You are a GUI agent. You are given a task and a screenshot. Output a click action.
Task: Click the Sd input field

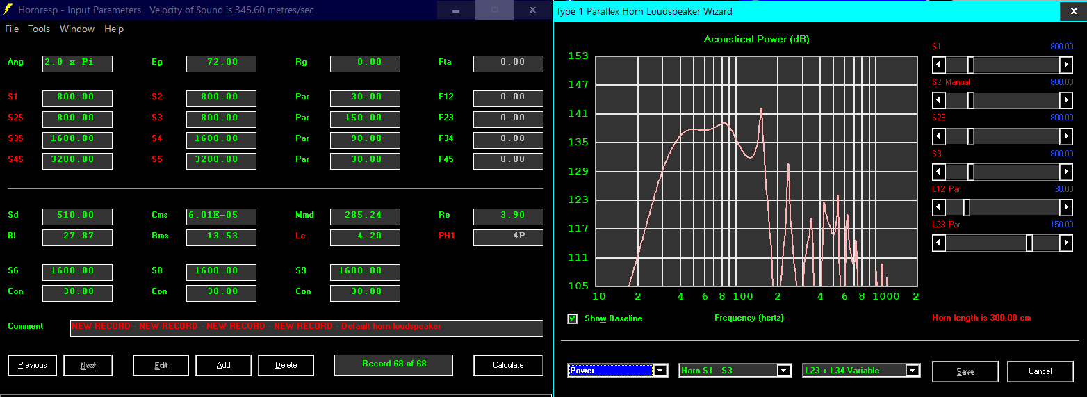[x=77, y=216]
